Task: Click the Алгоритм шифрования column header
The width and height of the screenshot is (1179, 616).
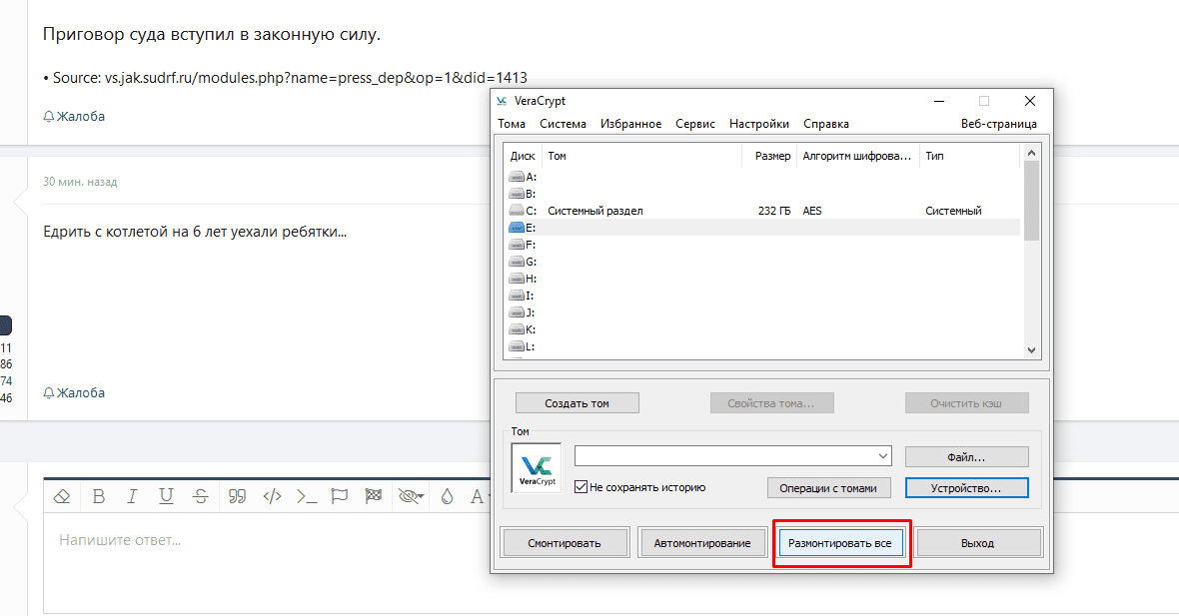Action: 857,157
